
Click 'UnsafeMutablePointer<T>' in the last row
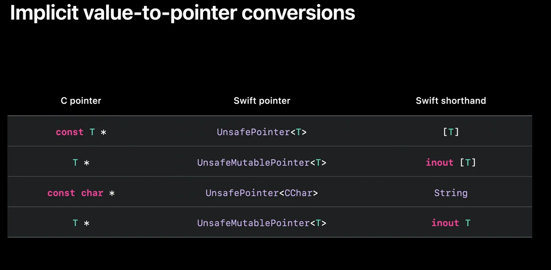click(262, 223)
